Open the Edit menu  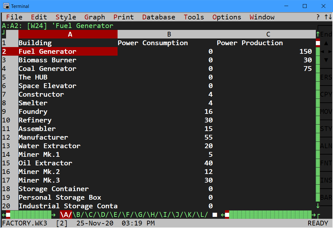coord(39,17)
